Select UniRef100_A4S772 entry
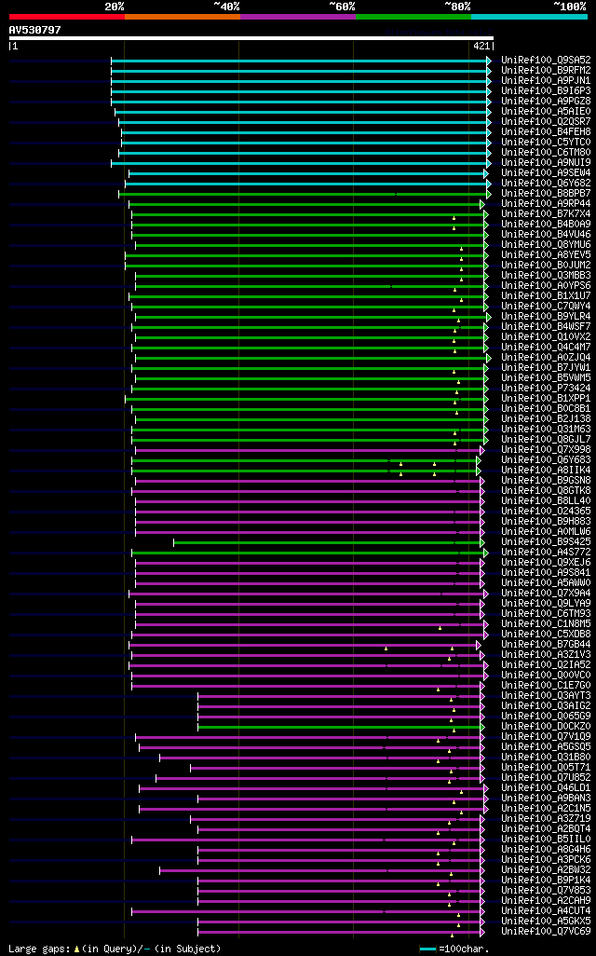This screenshot has height=956, width=596. [546, 552]
